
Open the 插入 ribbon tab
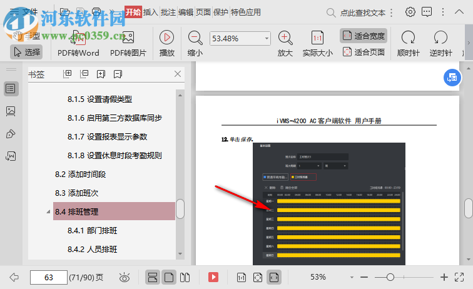pyautogui.click(x=151, y=13)
